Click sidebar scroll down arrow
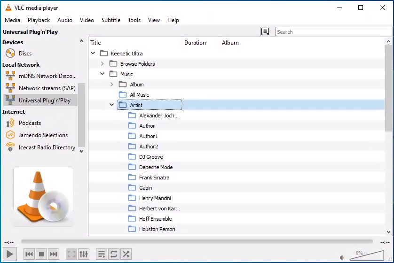This screenshot has height=263, width=394. 81,151
